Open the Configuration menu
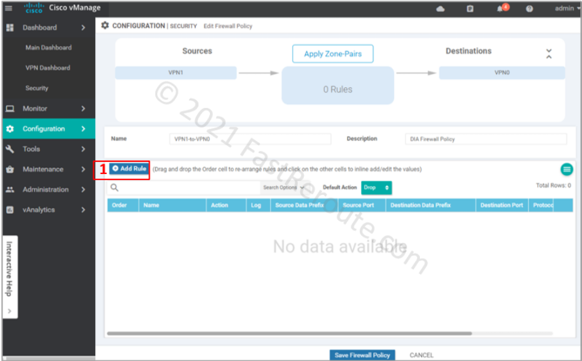The height and width of the screenshot is (361, 582). click(x=48, y=129)
